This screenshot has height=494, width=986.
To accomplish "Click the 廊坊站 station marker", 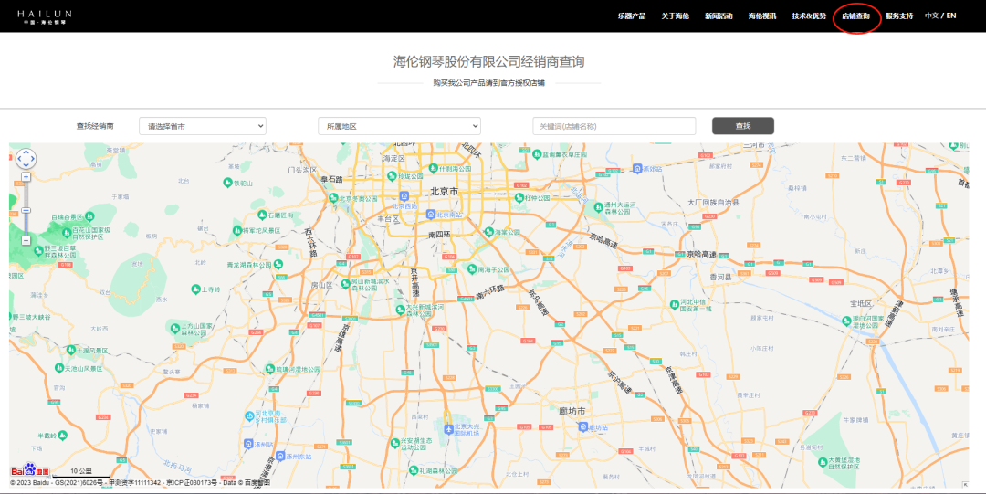I will click(x=582, y=427).
